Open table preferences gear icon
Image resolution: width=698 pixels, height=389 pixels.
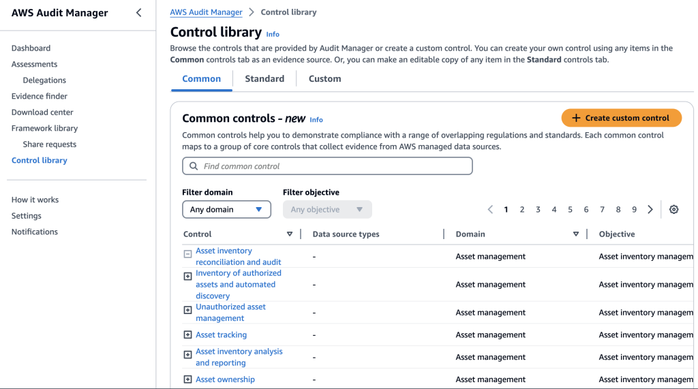pos(673,209)
